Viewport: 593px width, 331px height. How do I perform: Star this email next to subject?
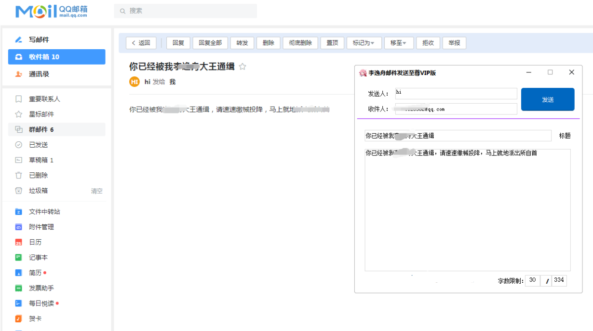(x=243, y=67)
